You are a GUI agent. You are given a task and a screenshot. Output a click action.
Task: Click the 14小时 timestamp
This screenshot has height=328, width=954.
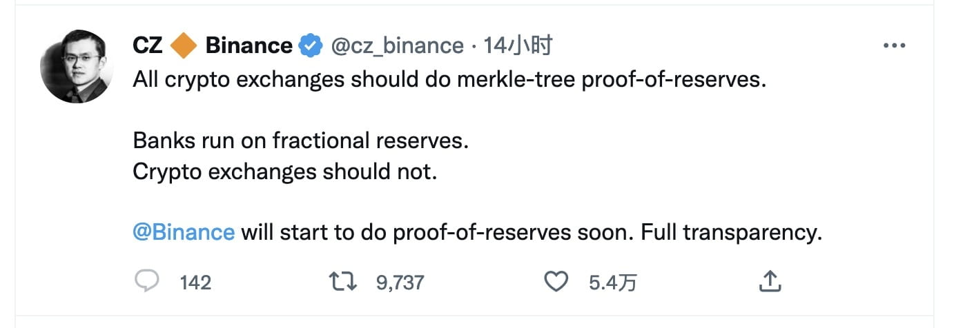518,46
